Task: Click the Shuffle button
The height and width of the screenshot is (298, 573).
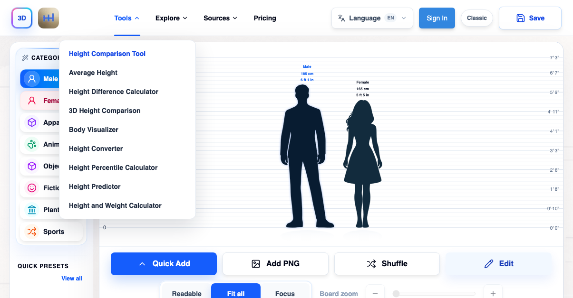Action: (387, 264)
